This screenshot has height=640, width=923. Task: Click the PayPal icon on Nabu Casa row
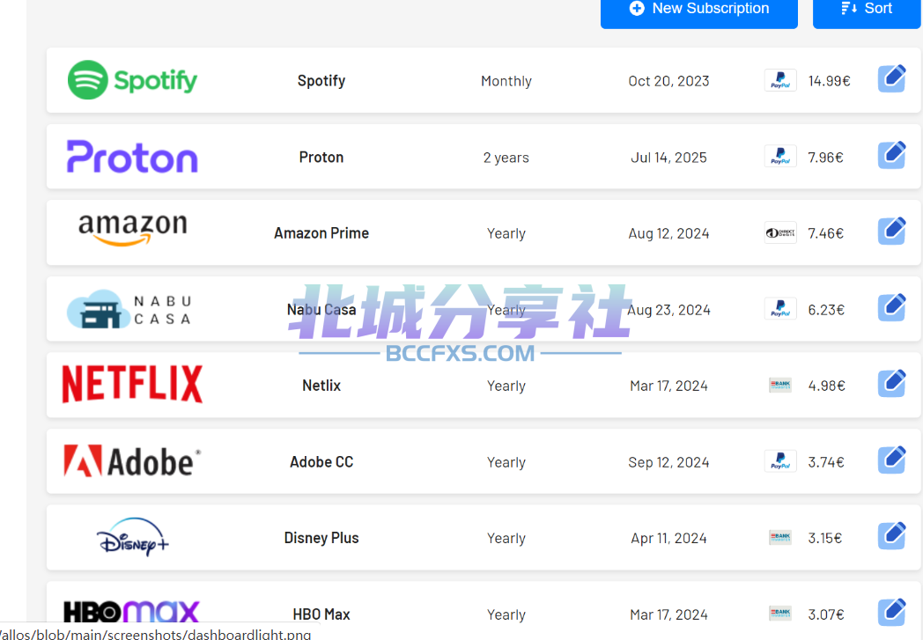click(780, 309)
